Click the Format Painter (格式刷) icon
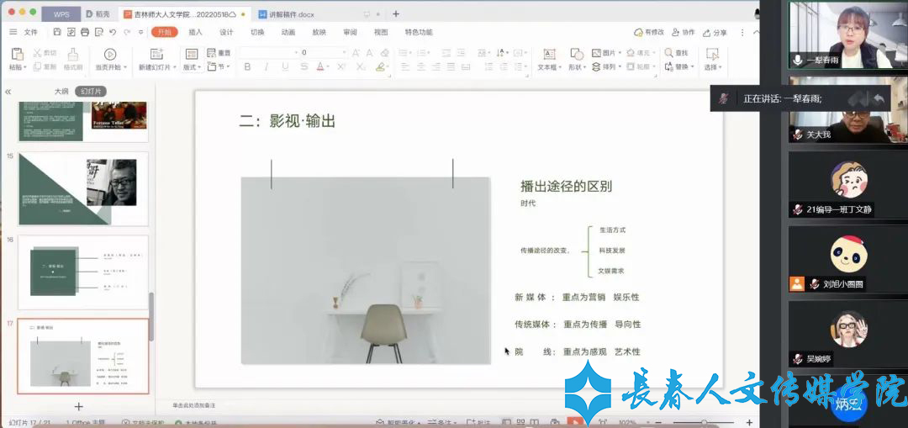This screenshot has height=428, width=908. click(73, 54)
